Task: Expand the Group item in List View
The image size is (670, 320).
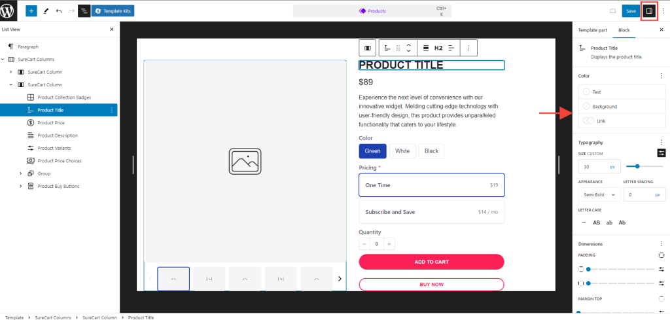Action: [21, 173]
